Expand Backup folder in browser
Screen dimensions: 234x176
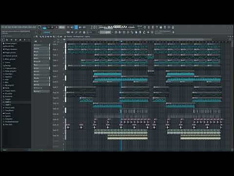[x=7, y=66]
